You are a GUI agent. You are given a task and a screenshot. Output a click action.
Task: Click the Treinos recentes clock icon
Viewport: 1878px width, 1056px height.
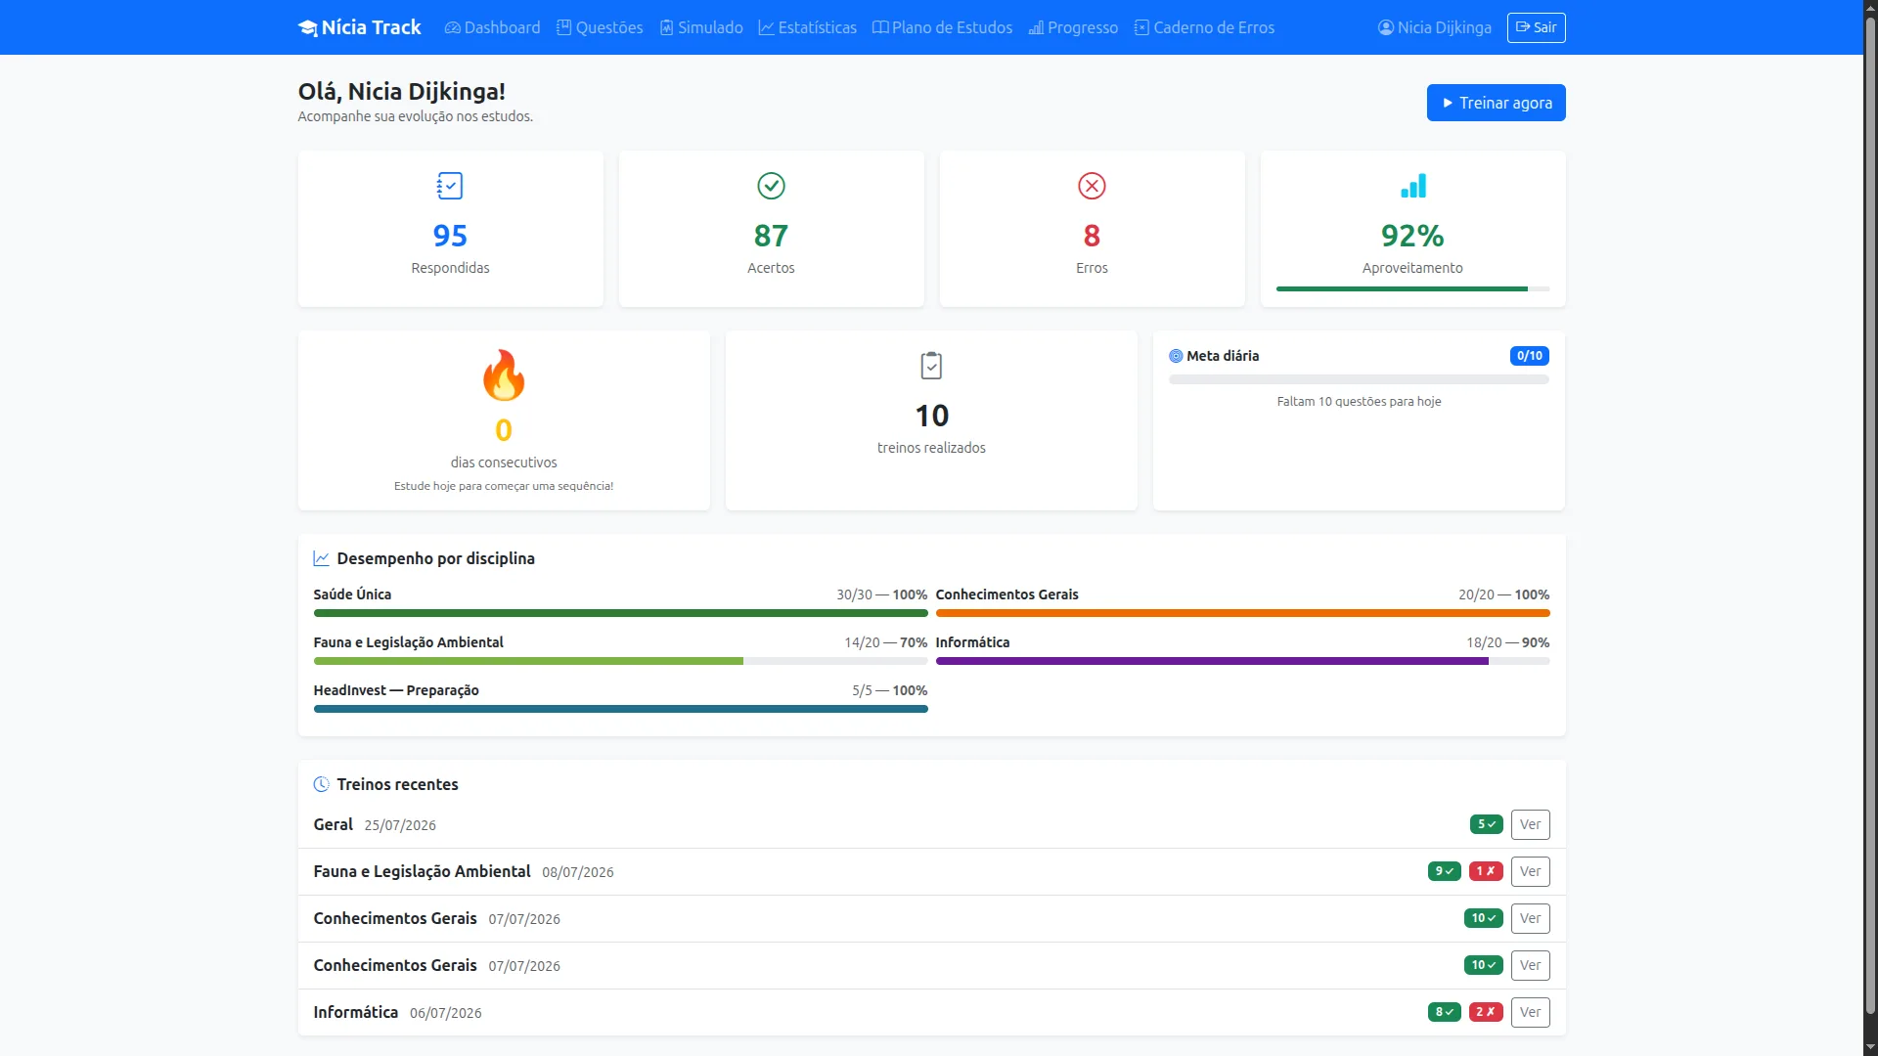coord(321,784)
